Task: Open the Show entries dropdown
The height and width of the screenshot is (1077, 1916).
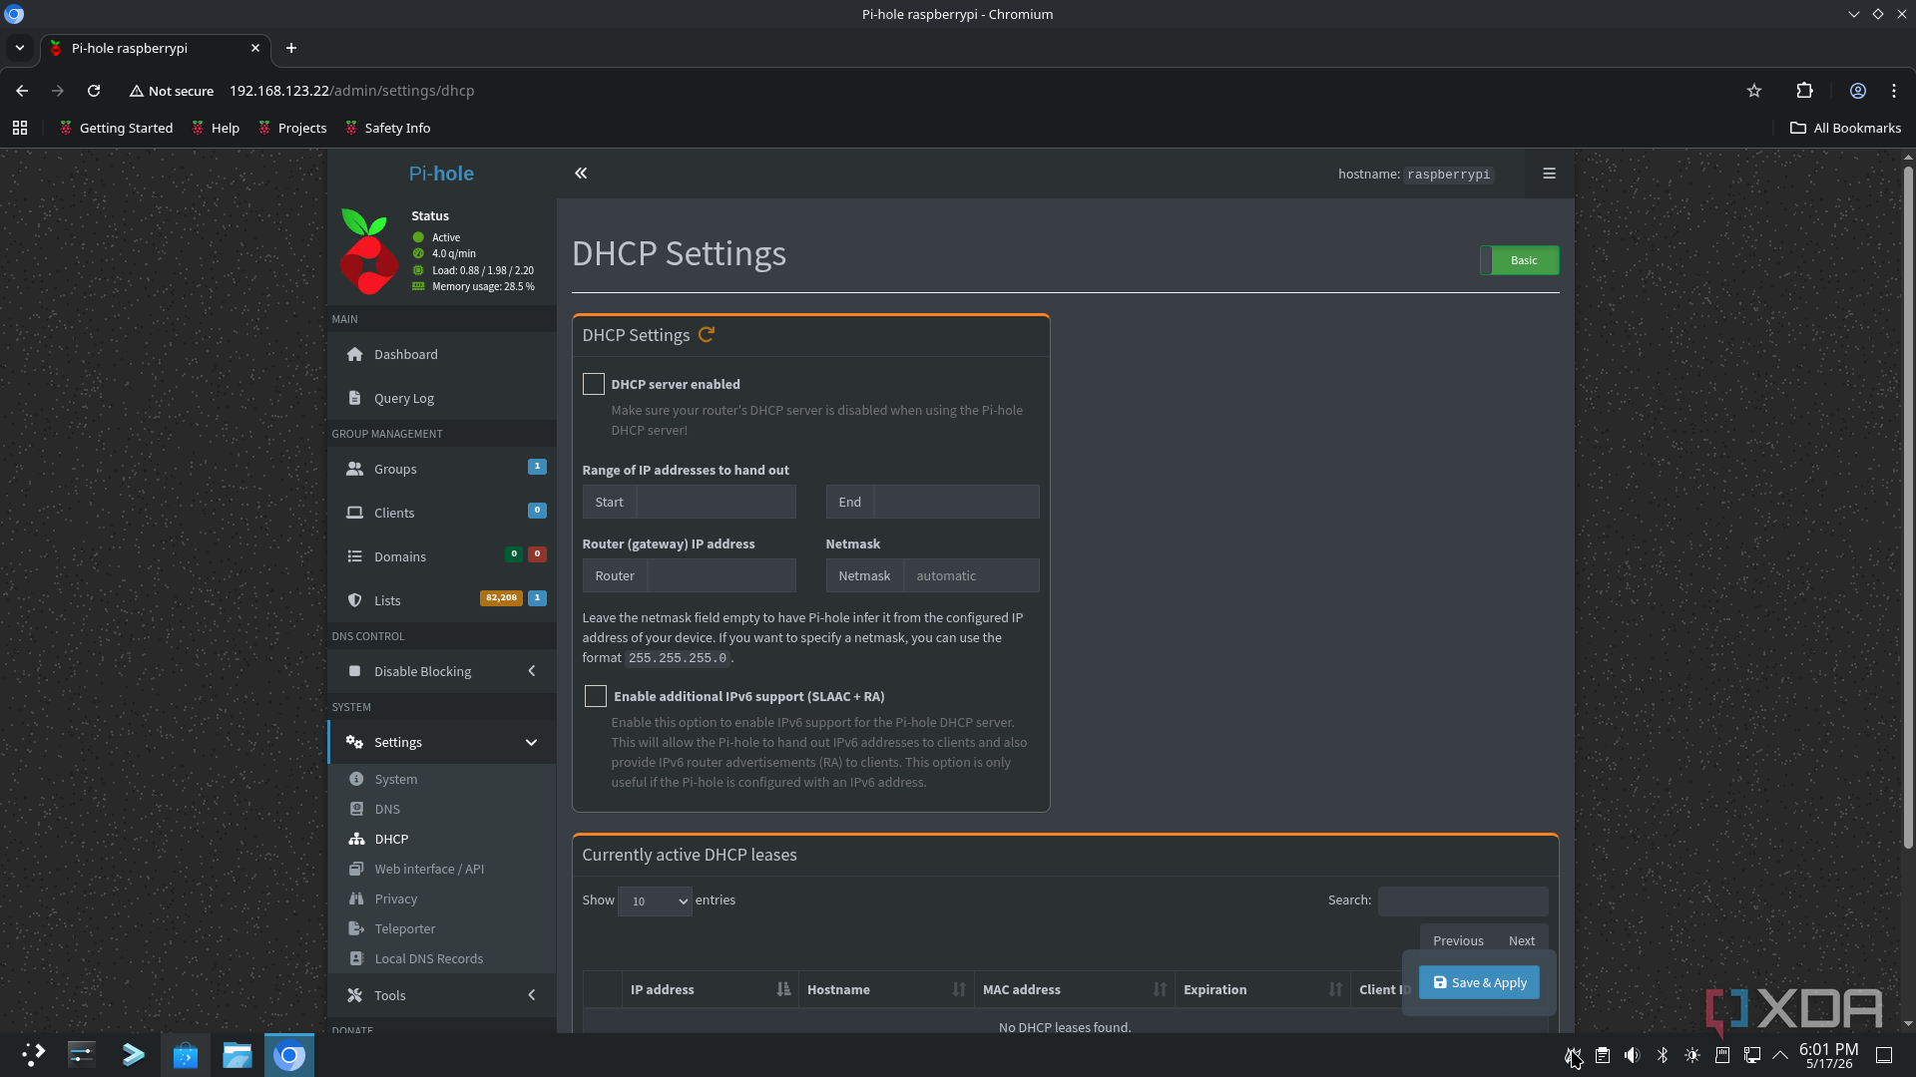Action: 655,901
